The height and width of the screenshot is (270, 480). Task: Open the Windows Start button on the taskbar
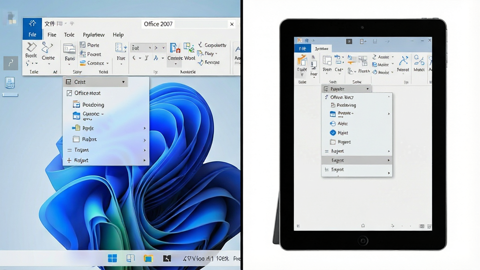click(112, 258)
